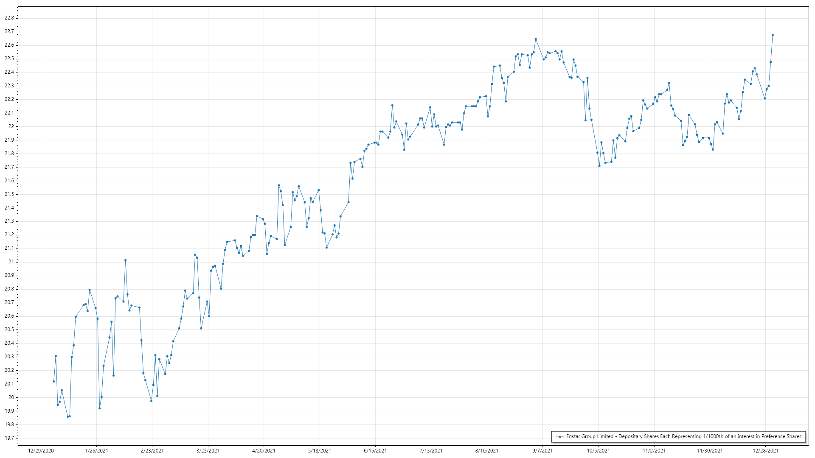The width and height of the screenshot is (815, 458).
Task: Click the 9/7/2021 x-axis date label
Action: (542, 451)
